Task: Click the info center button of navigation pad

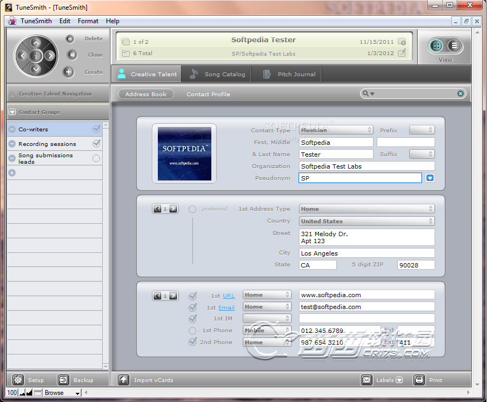Action: [36, 56]
